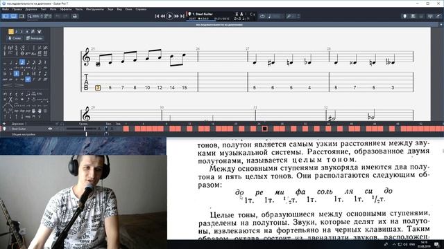Viewport: 444px width, 249px height.
Task: Set dynamic to ppp
Action: (5, 80)
